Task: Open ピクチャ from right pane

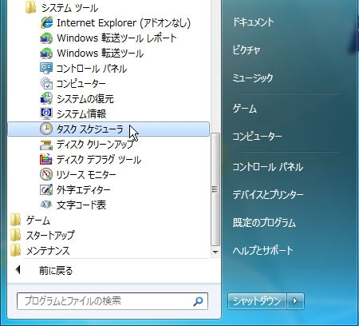Action: pyautogui.click(x=246, y=50)
